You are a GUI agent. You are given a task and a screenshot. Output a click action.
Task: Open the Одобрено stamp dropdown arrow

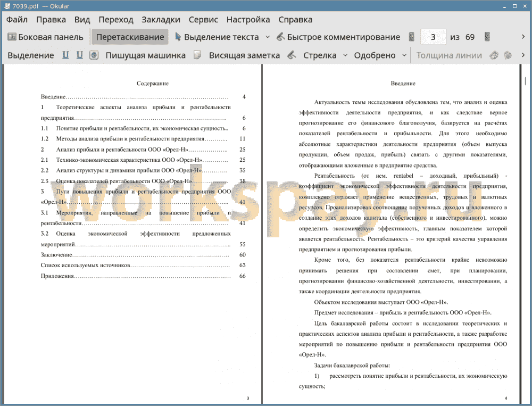(x=404, y=55)
